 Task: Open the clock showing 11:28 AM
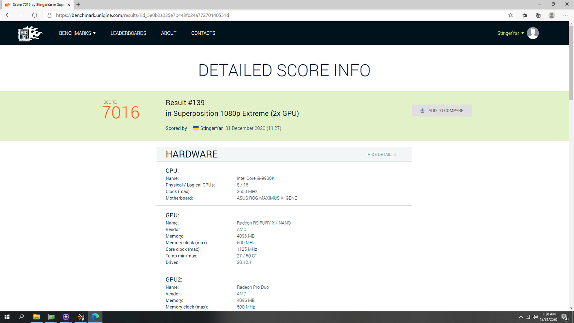[548, 317]
